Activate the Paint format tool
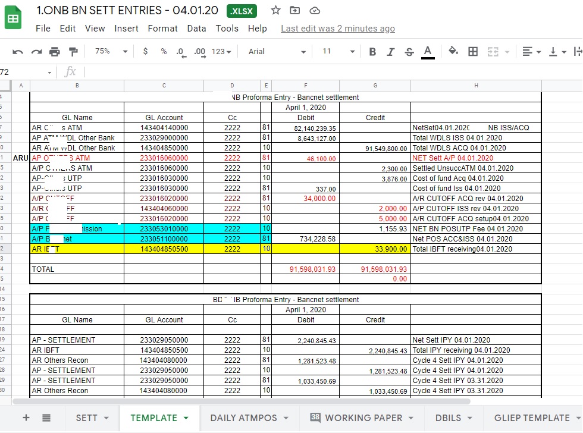The width and height of the screenshot is (583, 433). [x=73, y=52]
